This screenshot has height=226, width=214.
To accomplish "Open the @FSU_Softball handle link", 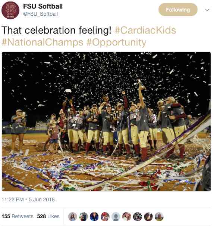I will pyautogui.click(x=40, y=14).
